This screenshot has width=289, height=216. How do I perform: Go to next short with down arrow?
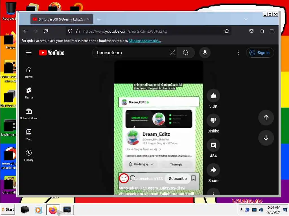point(266,138)
